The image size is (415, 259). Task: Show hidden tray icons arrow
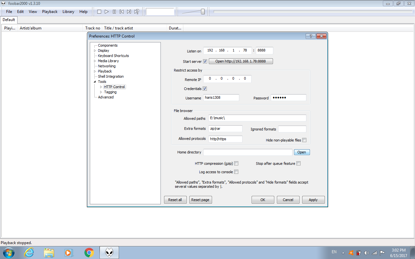343,253
